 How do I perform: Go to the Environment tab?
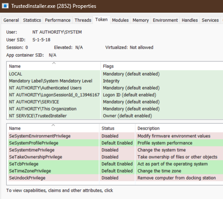(165, 20)
